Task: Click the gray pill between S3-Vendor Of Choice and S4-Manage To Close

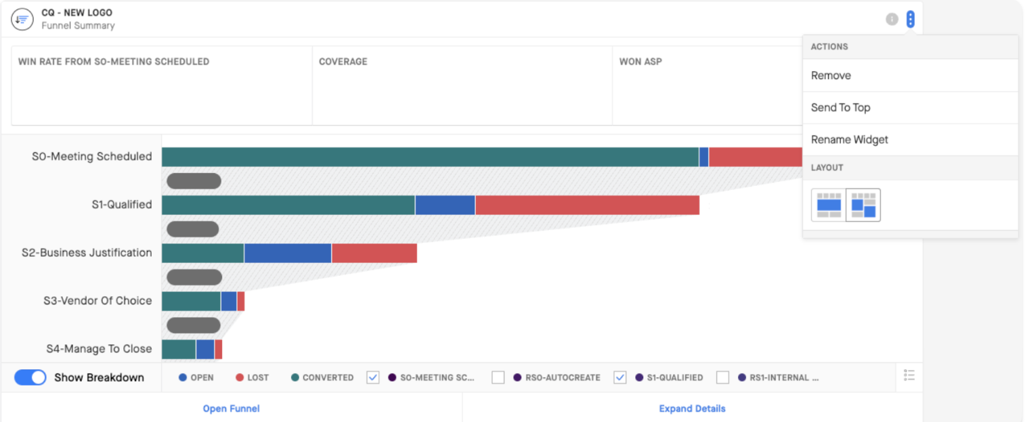Action: point(194,325)
